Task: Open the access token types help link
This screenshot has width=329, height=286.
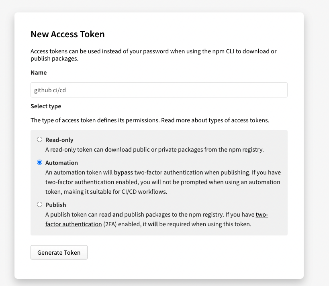Action: pos(215,120)
